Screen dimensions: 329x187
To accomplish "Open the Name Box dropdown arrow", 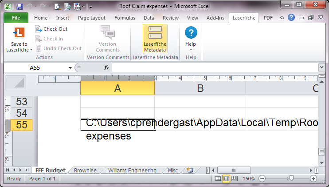I will click(70, 68).
